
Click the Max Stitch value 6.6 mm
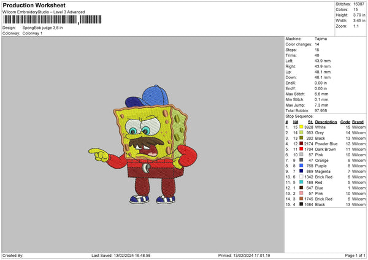[x=321, y=94]
